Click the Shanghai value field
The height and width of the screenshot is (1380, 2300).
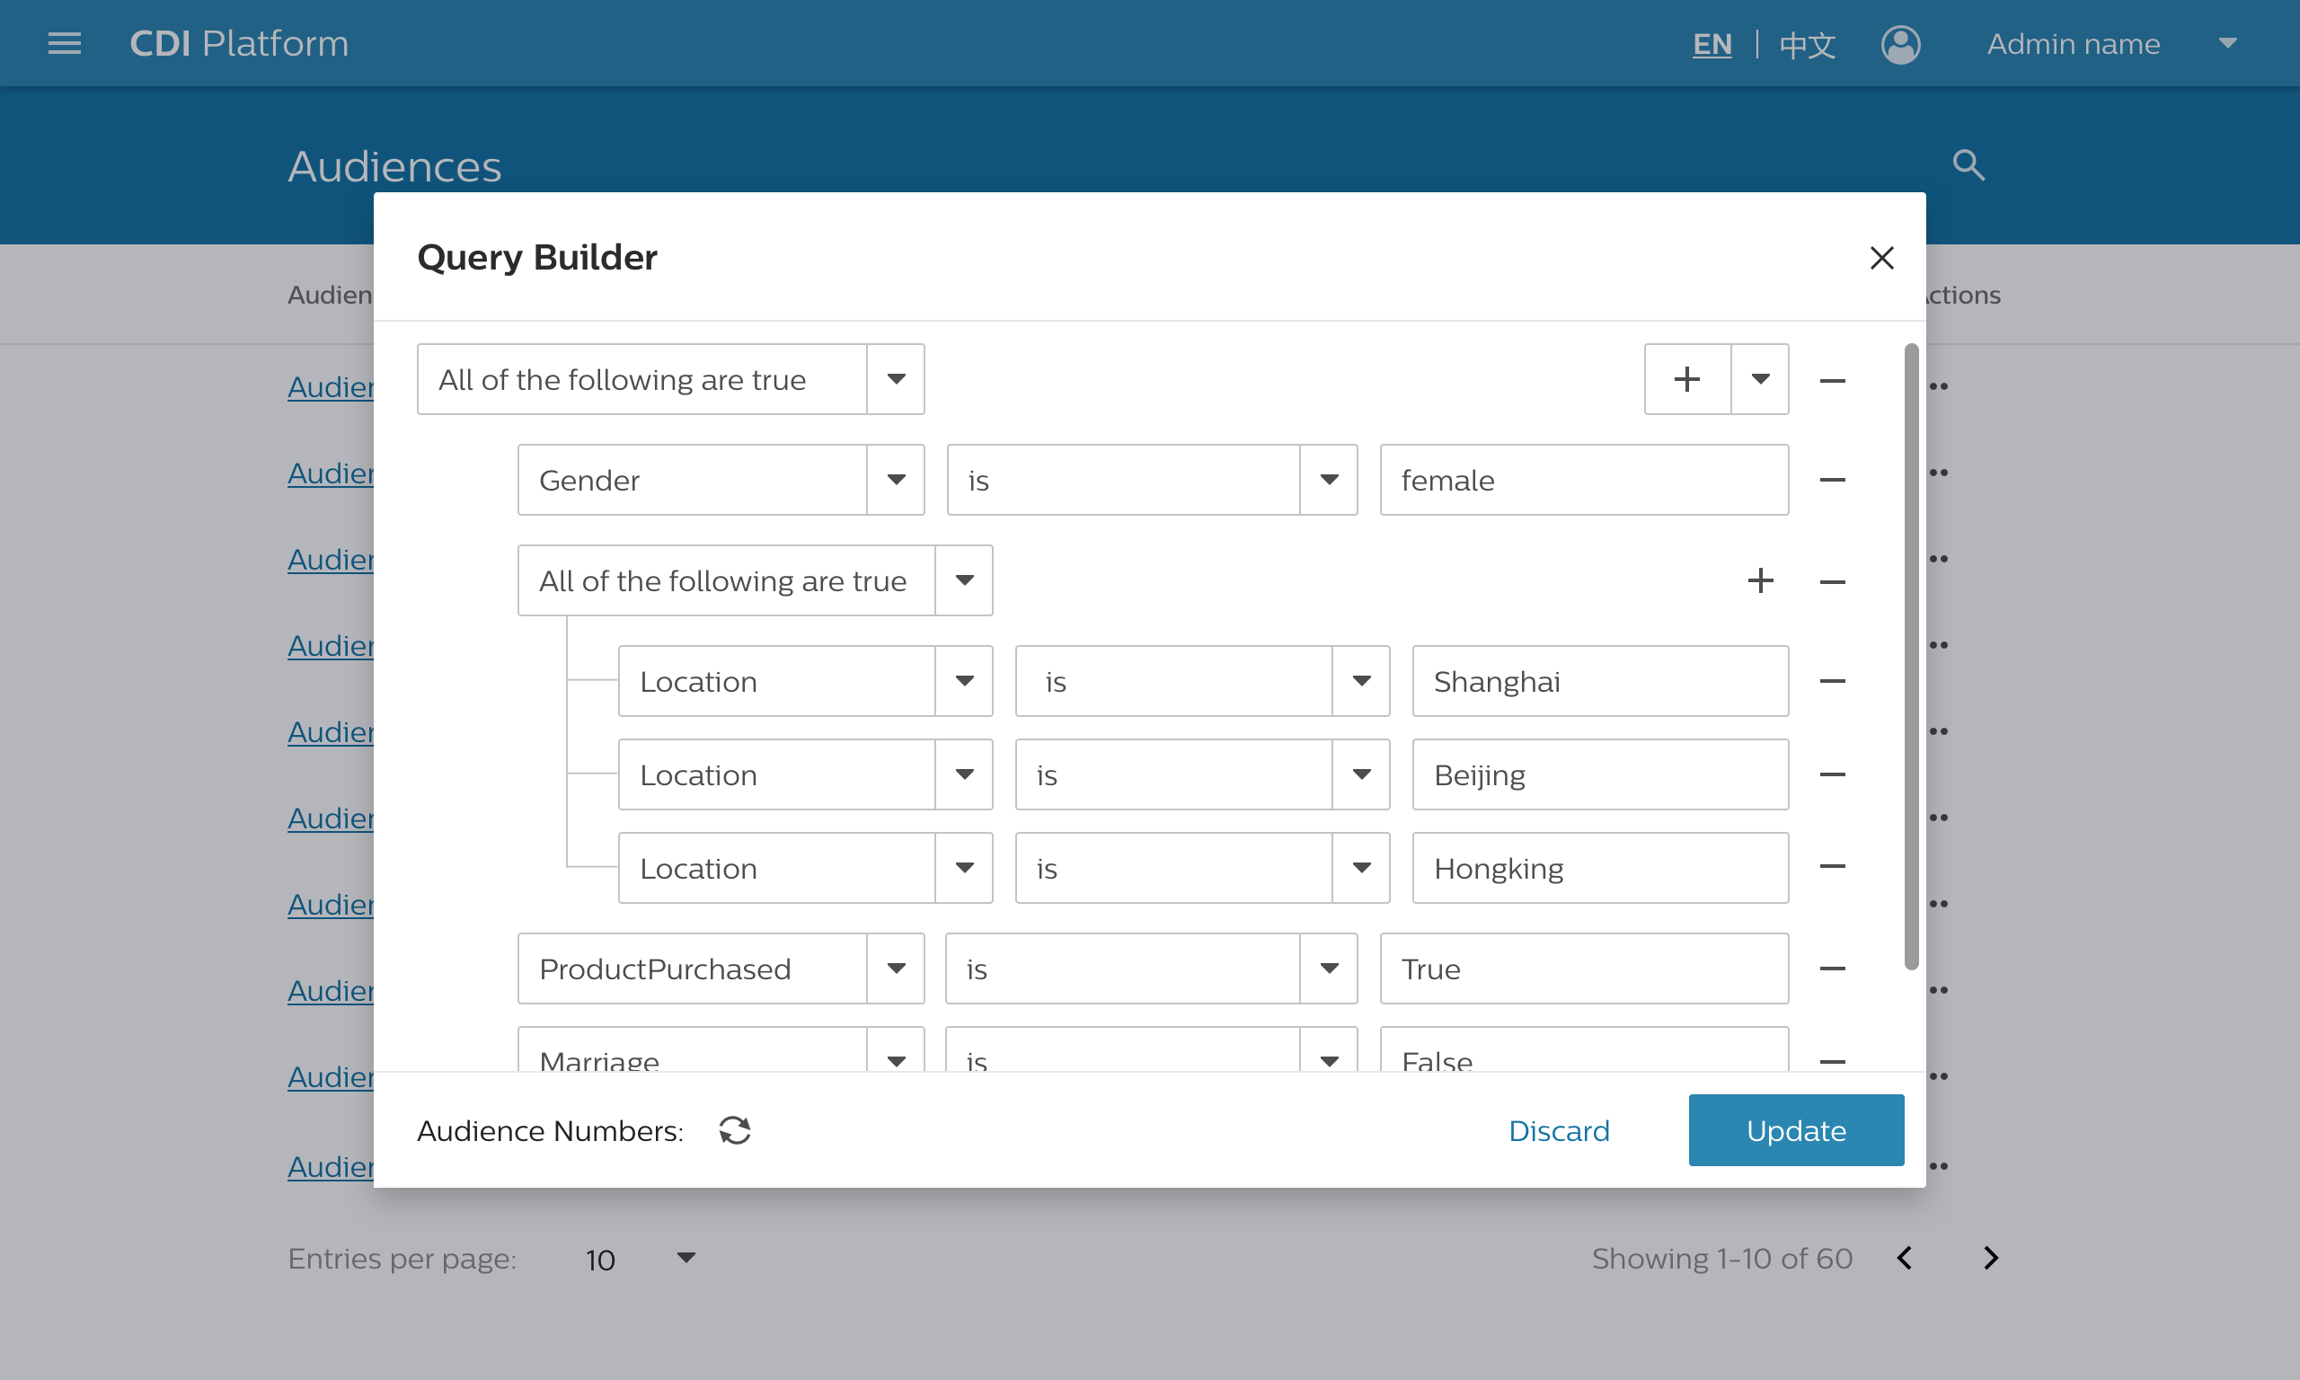point(1600,681)
